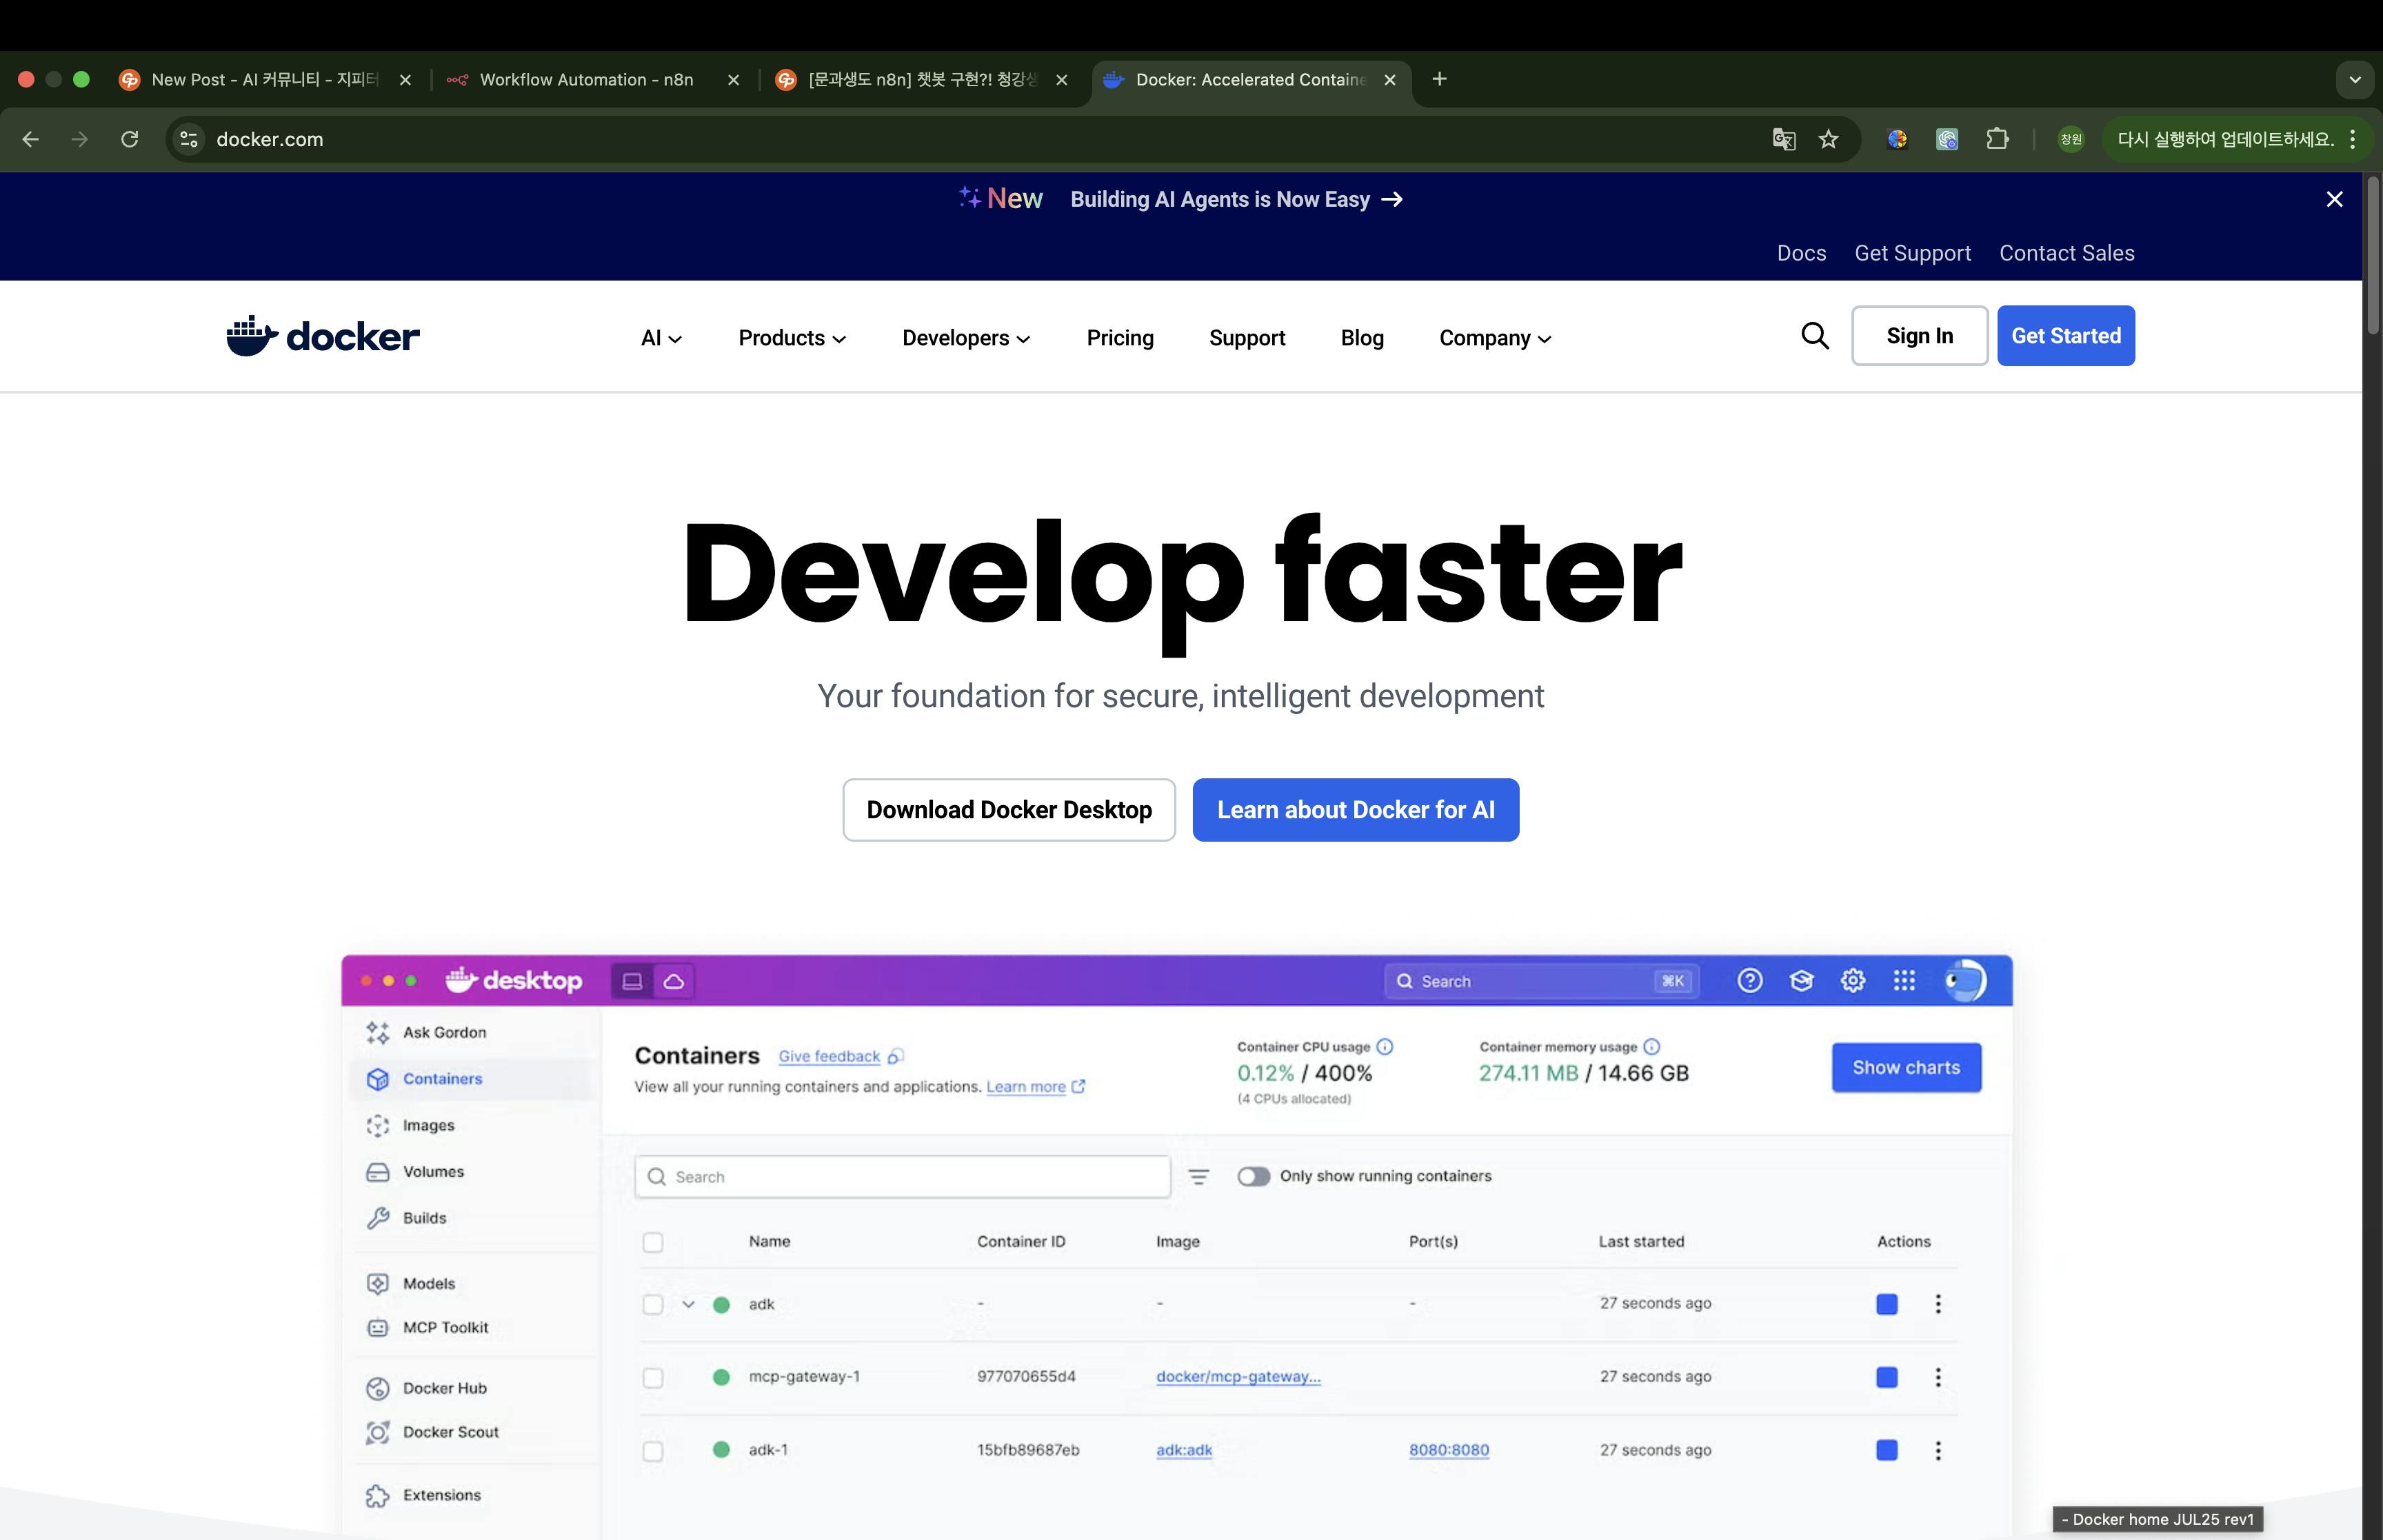Bookmark this page with the star icon
Image resolution: width=2383 pixels, height=1540 pixels.
pyautogui.click(x=1828, y=139)
